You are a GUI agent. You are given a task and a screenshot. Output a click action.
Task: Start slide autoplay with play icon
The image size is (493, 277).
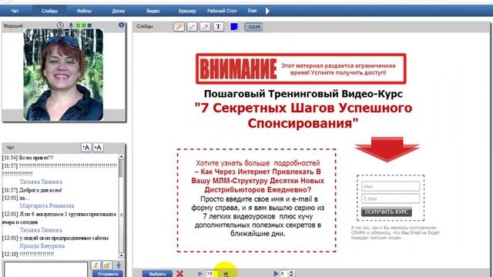point(276,274)
